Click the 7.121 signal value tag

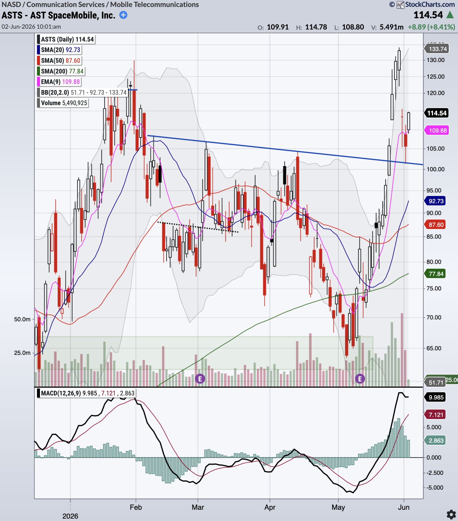click(435, 415)
